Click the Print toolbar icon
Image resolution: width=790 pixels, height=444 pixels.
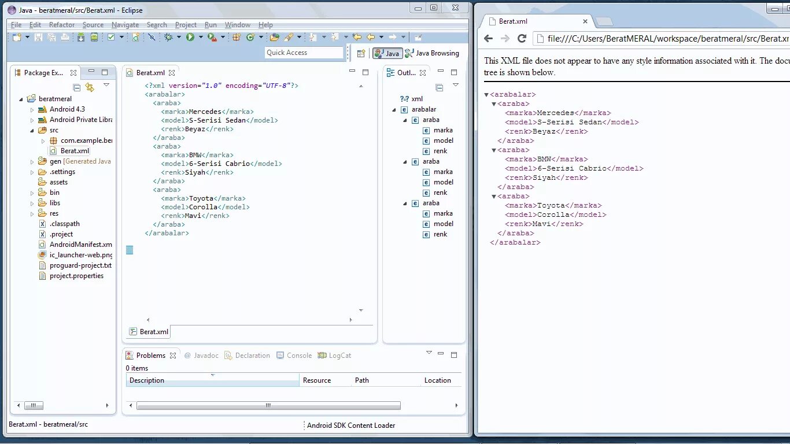click(x=65, y=37)
